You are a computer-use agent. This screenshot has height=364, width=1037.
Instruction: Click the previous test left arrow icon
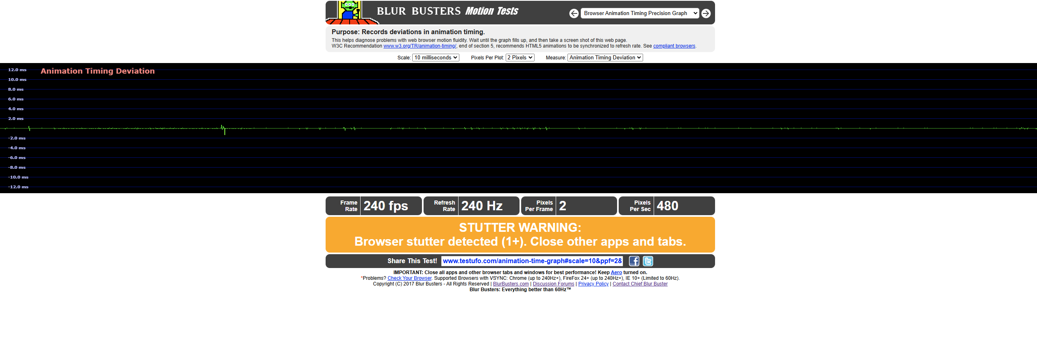574,13
